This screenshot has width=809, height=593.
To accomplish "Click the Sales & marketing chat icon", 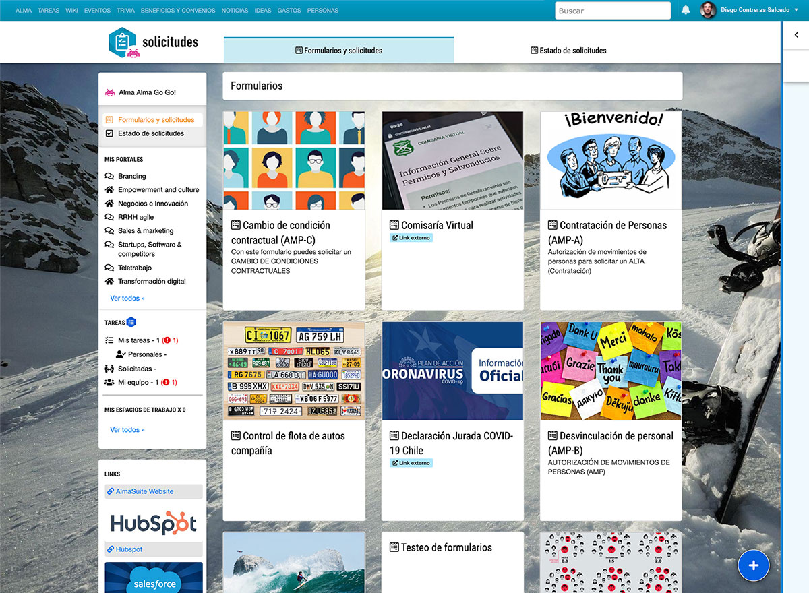I will [109, 230].
